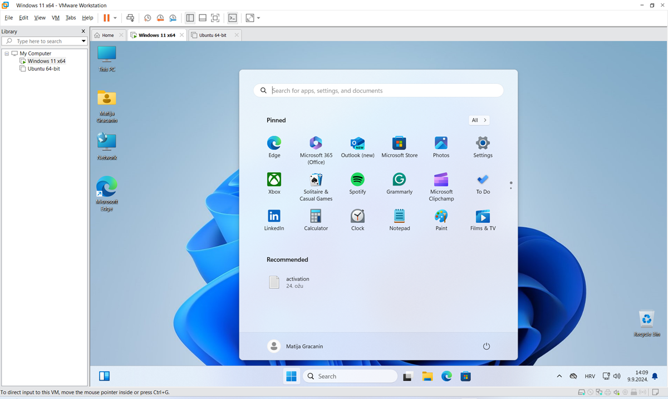The width and height of the screenshot is (668, 399).
Task: Launch Microsoft Clipchamp
Action: (441, 187)
